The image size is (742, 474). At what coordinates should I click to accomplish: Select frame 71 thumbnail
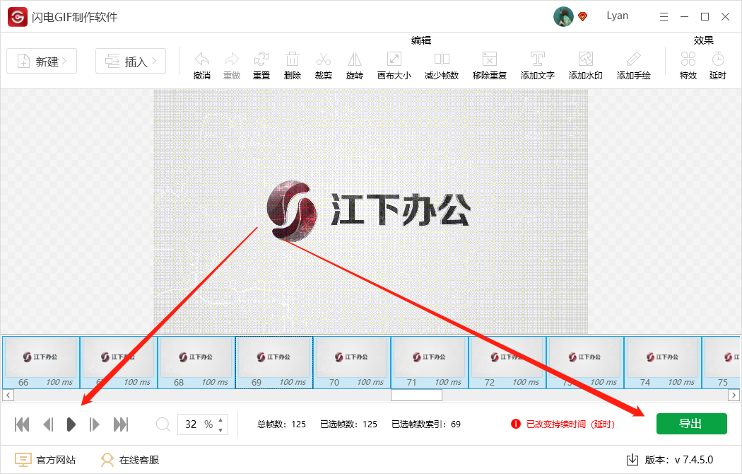pyautogui.click(x=429, y=362)
